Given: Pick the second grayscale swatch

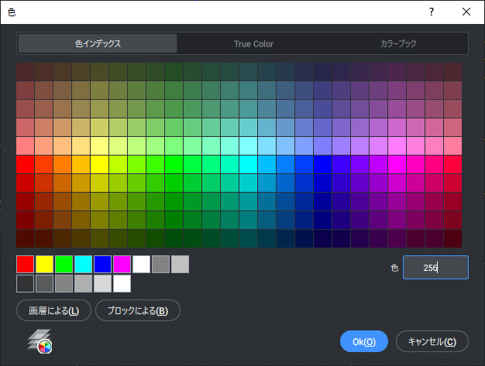Looking at the screenshot, I should (x=44, y=283).
